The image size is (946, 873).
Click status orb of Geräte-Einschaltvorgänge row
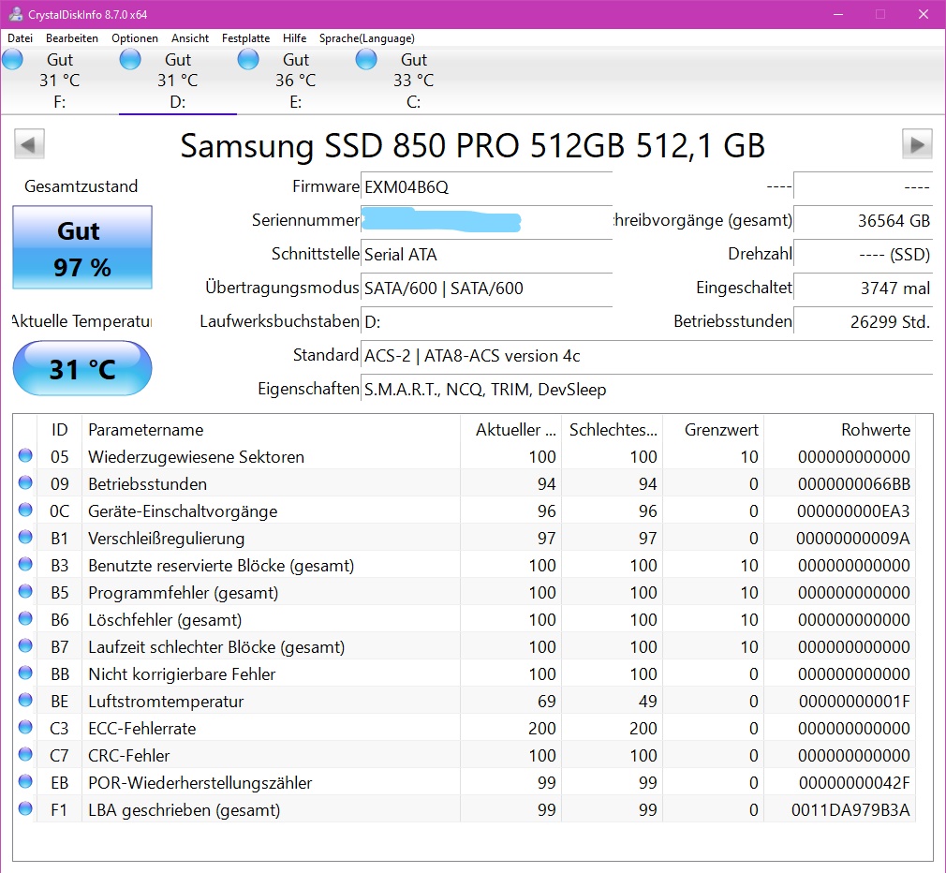[25, 510]
